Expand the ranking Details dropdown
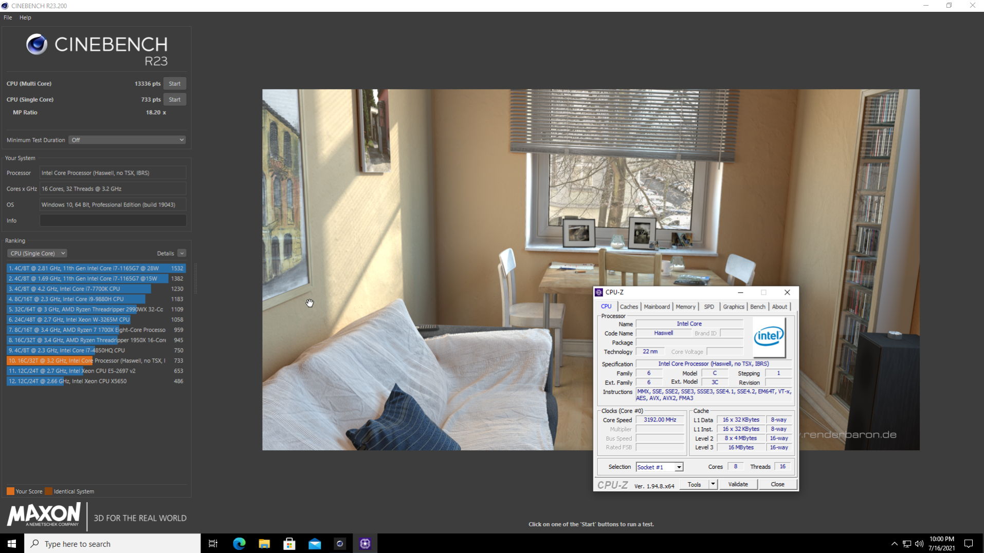This screenshot has height=553, width=984. [181, 254]
